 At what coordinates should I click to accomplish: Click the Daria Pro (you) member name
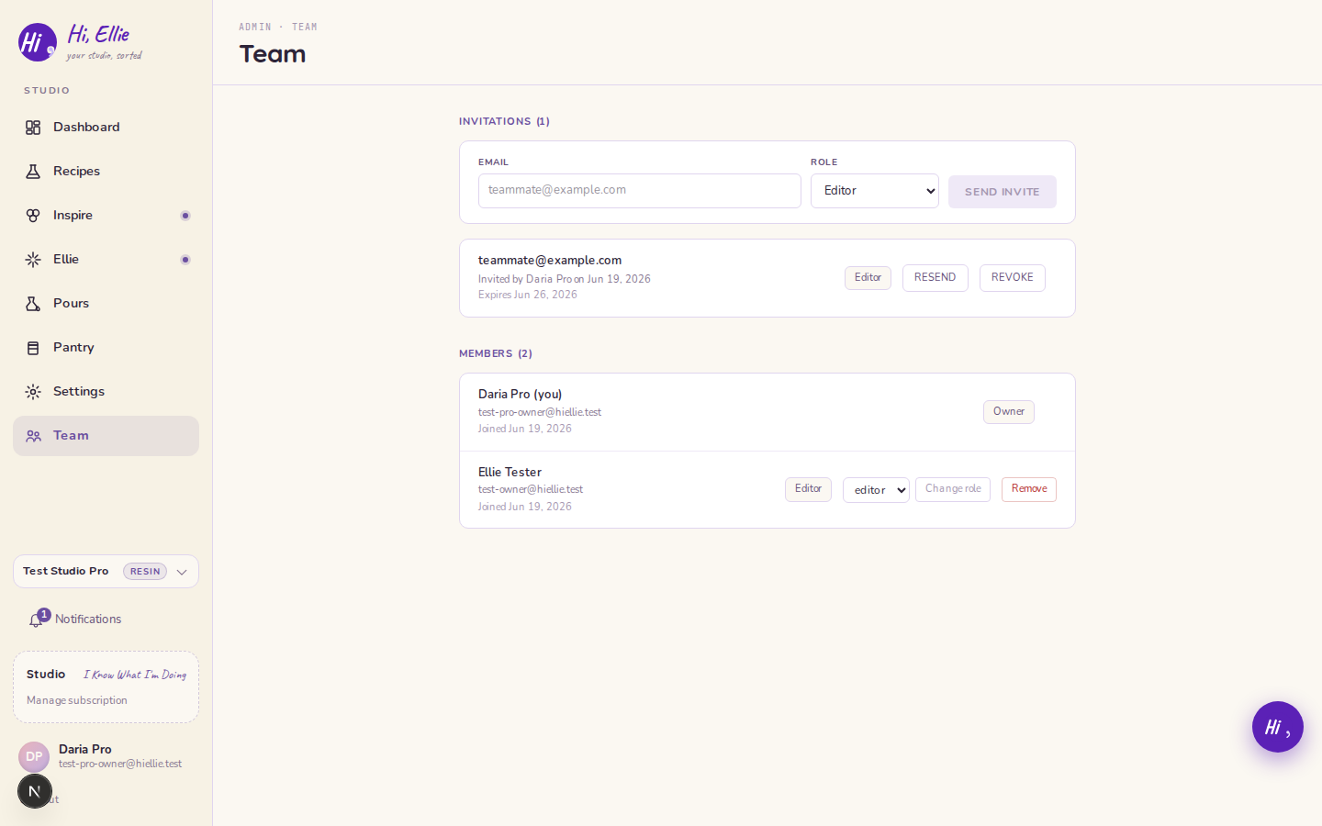click(x=520, y=395)
